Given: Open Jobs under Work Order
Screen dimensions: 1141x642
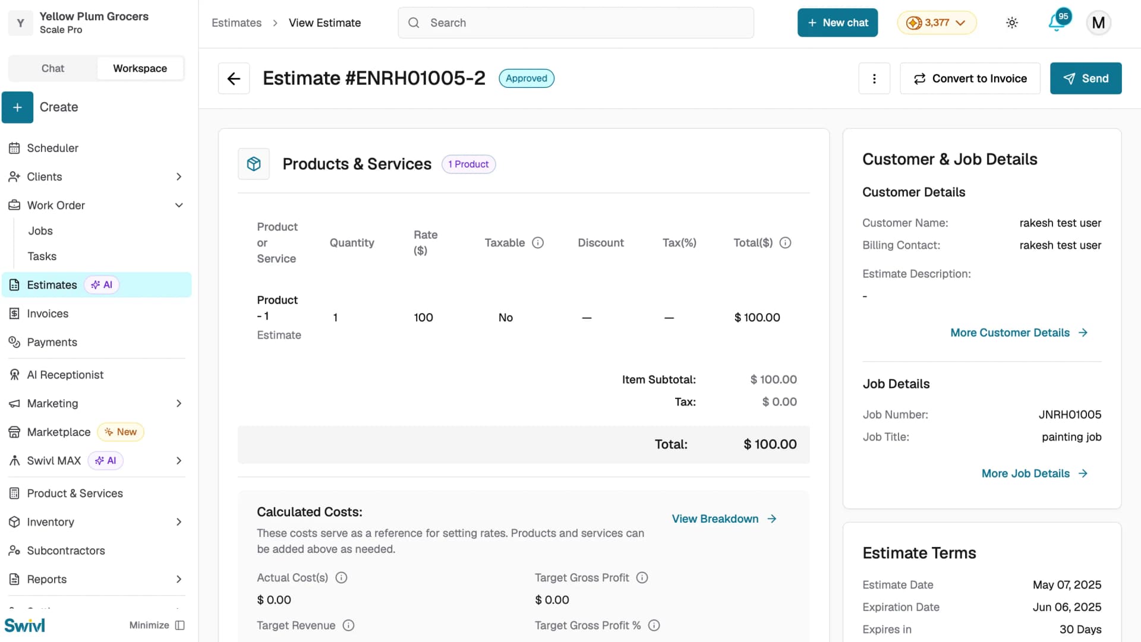Looking at the screenshot, I should click(x=40, y=230).
